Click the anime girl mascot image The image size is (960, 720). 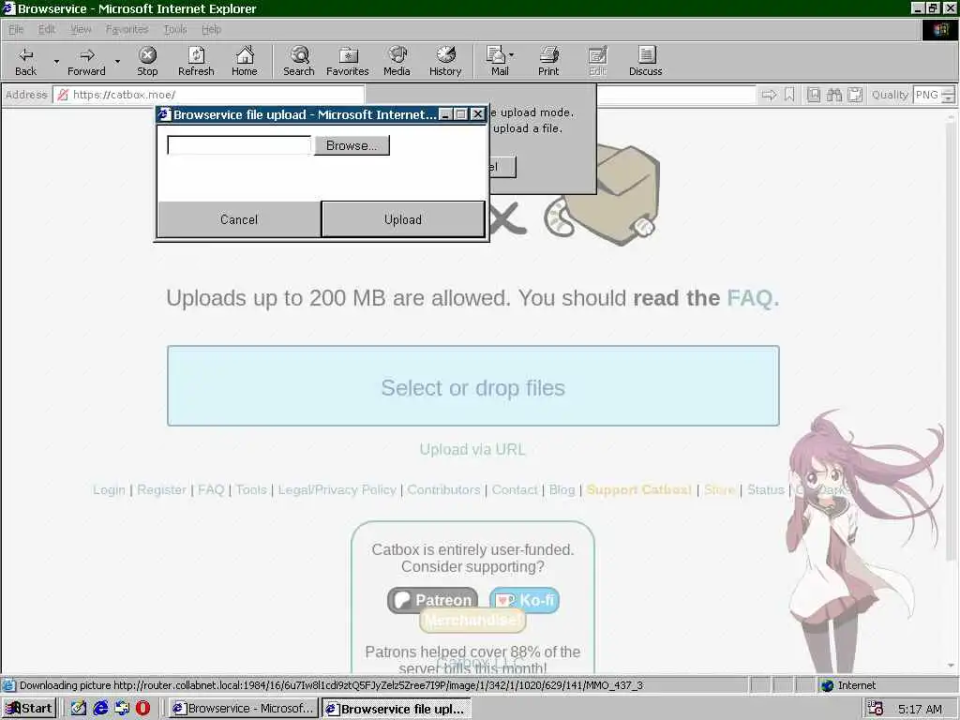pyautogui.click(x=863, y=542)
